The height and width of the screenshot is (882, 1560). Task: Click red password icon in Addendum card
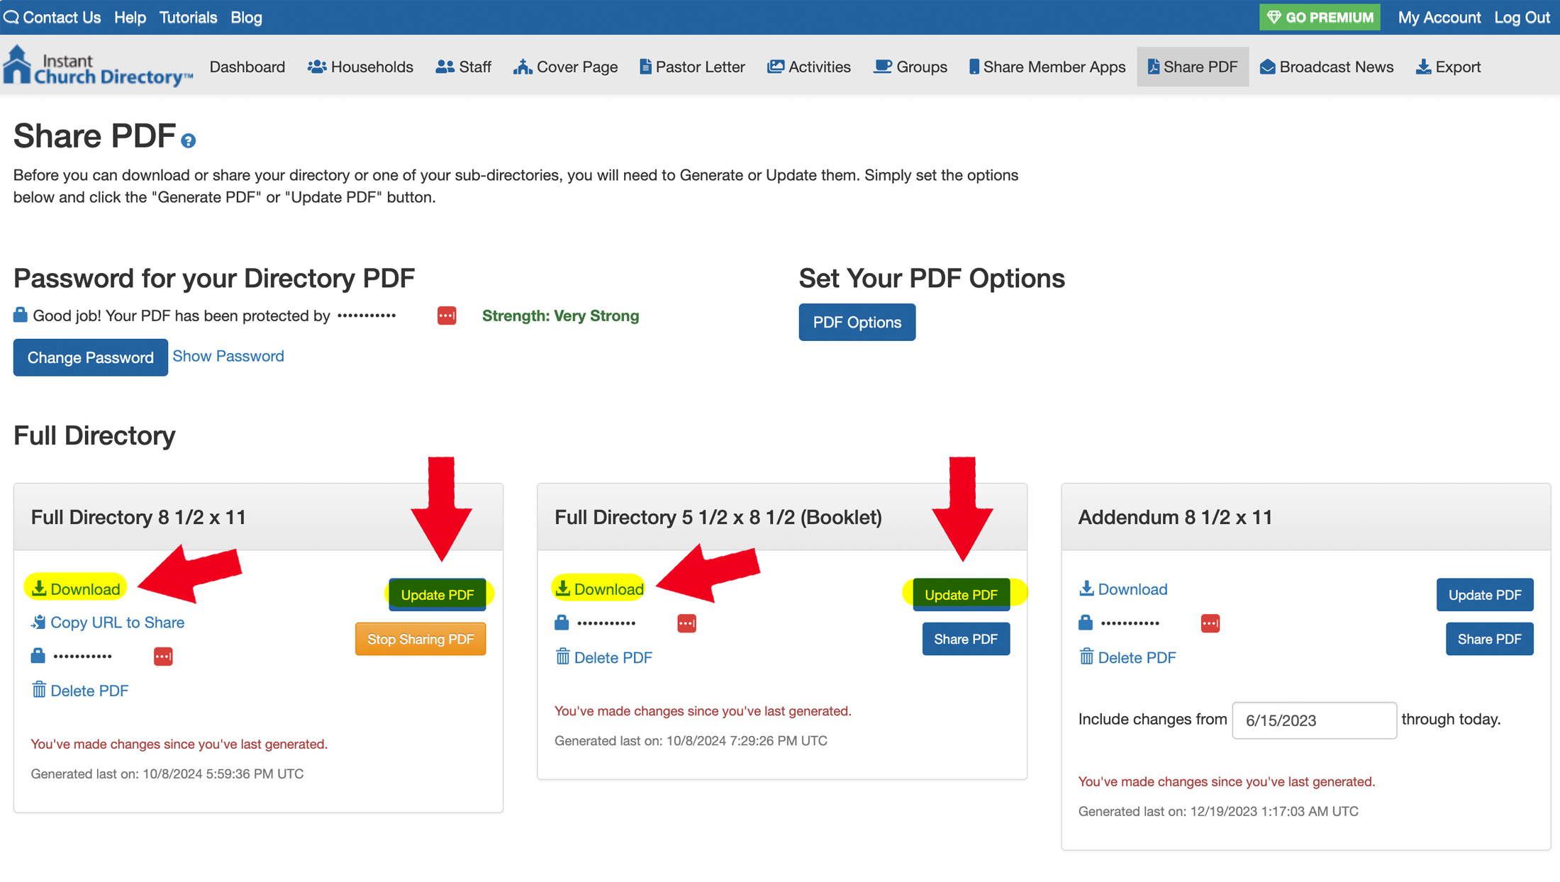click(x=1210, y=623)
